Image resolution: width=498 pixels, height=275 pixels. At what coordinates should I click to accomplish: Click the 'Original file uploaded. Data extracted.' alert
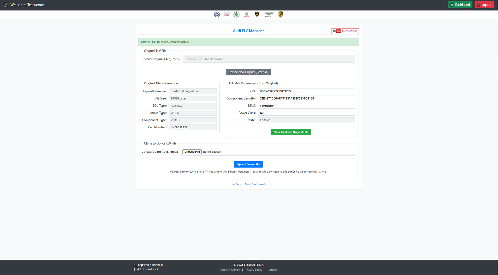248,42
